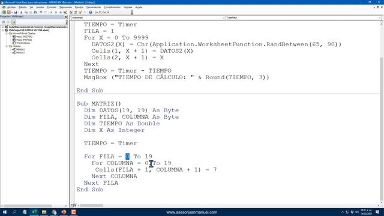384x216 pixels.
Task: Select Hoja1 (VECTOR) sheet object
Action: coord(24,37)
